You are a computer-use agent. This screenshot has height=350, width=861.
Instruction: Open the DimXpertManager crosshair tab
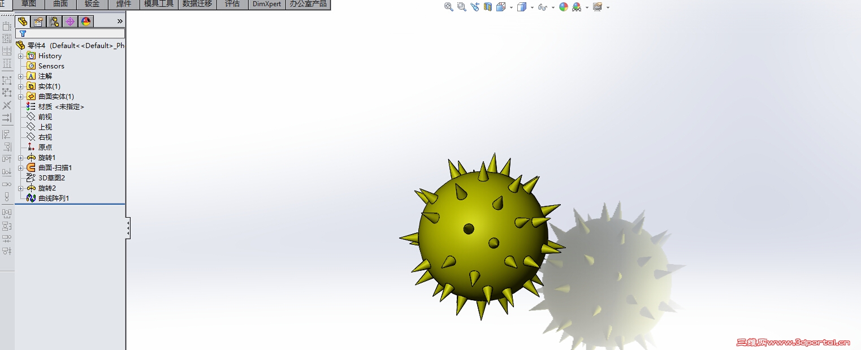70,21
